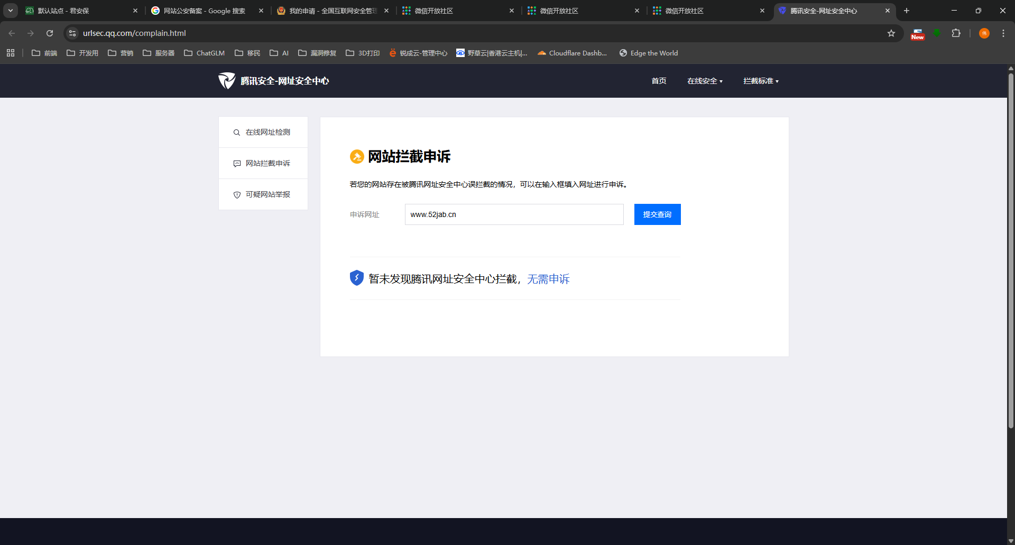This screenshot has width=1015, height=545.
Task: Open the 漏洞修复 bookmark folder
Action: tap(317, 53)
